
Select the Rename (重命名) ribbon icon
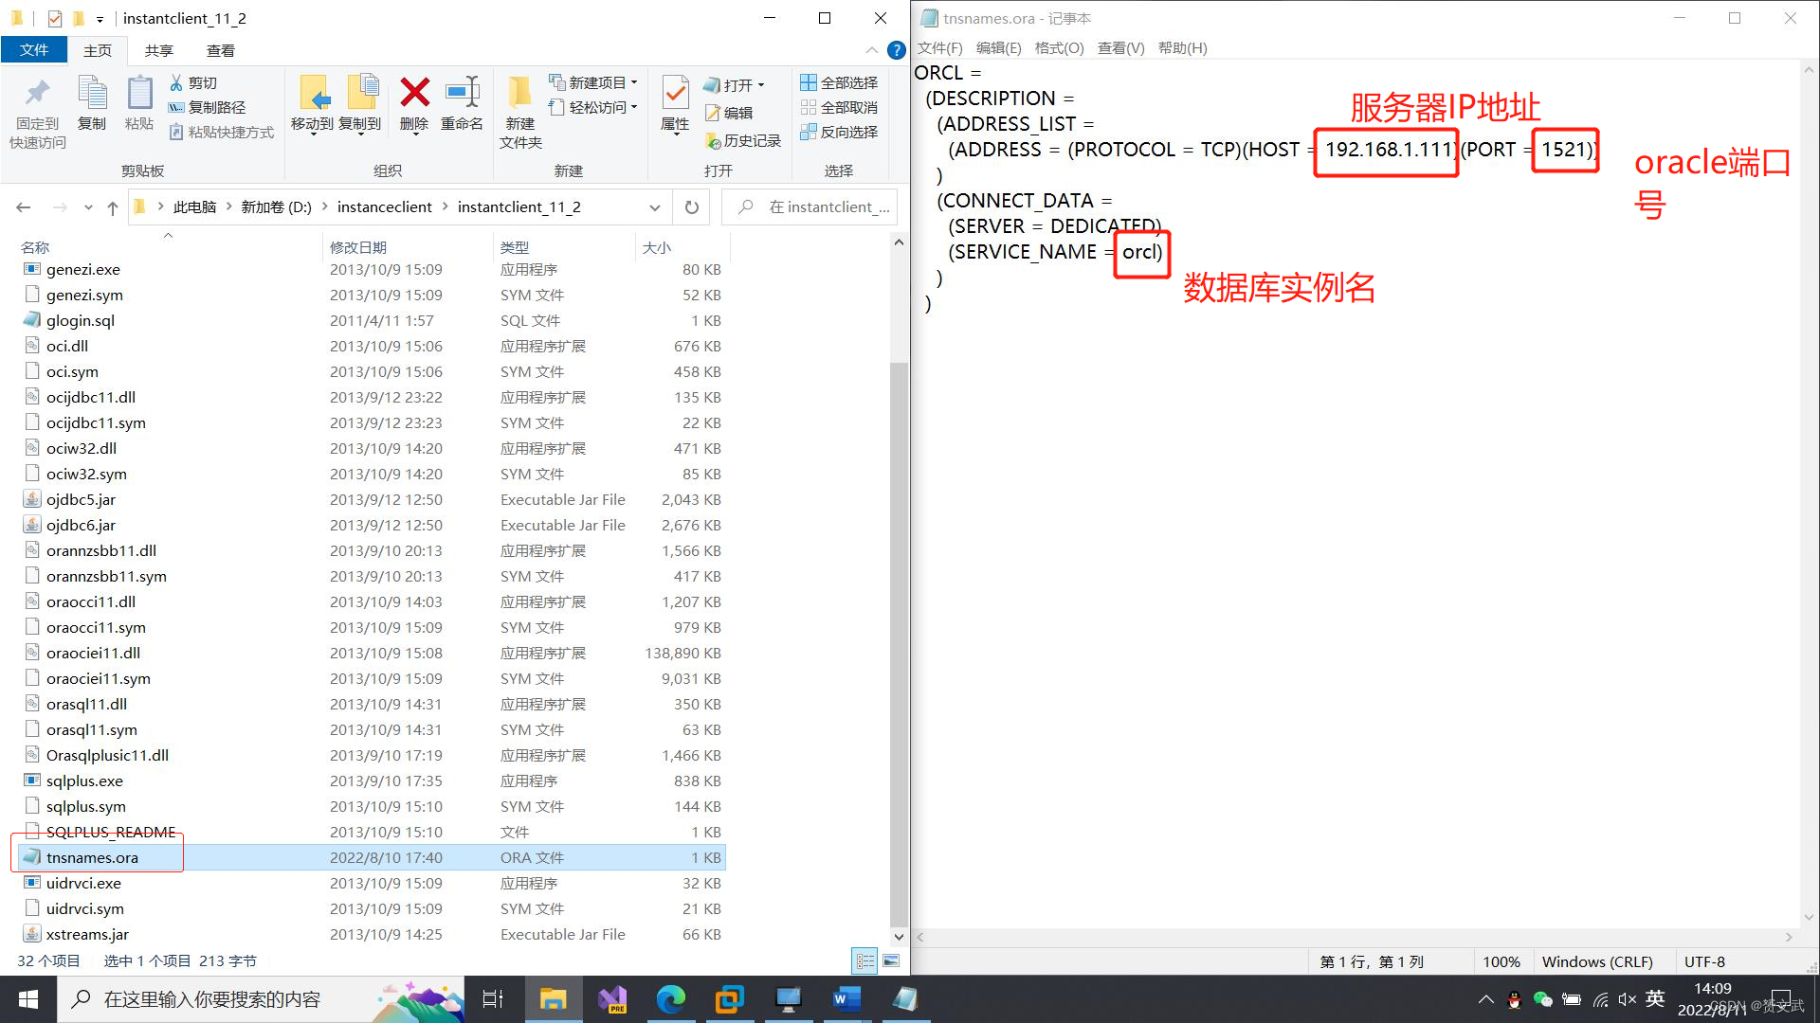[x=462, y=106]
